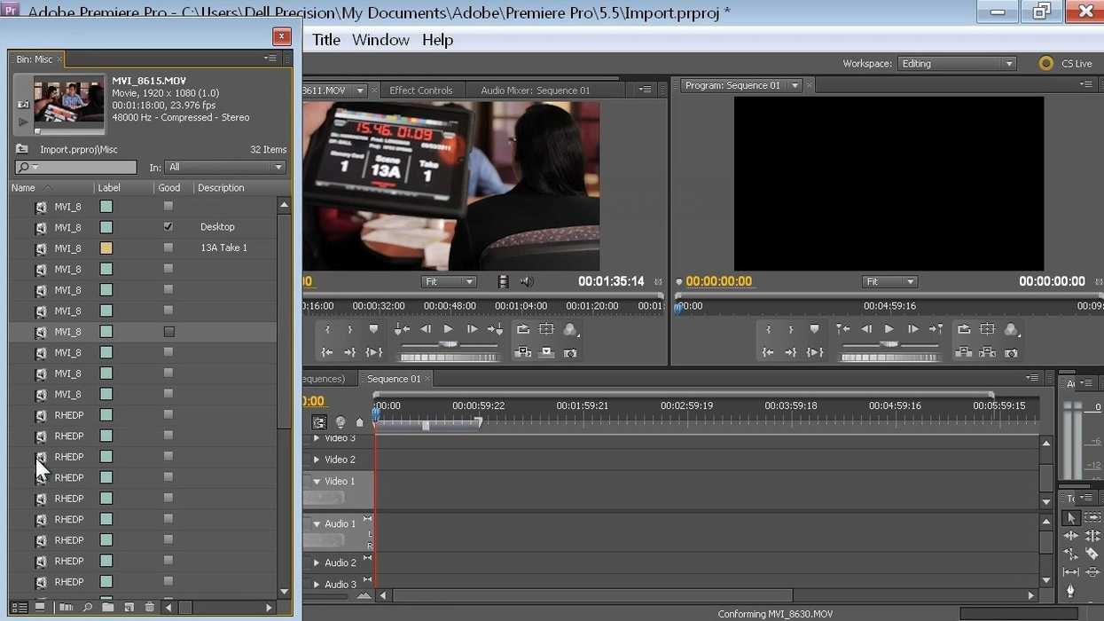Screen dimensions: 1104x621
Task: Expand the Video 3 track
Action: [317, 438]
